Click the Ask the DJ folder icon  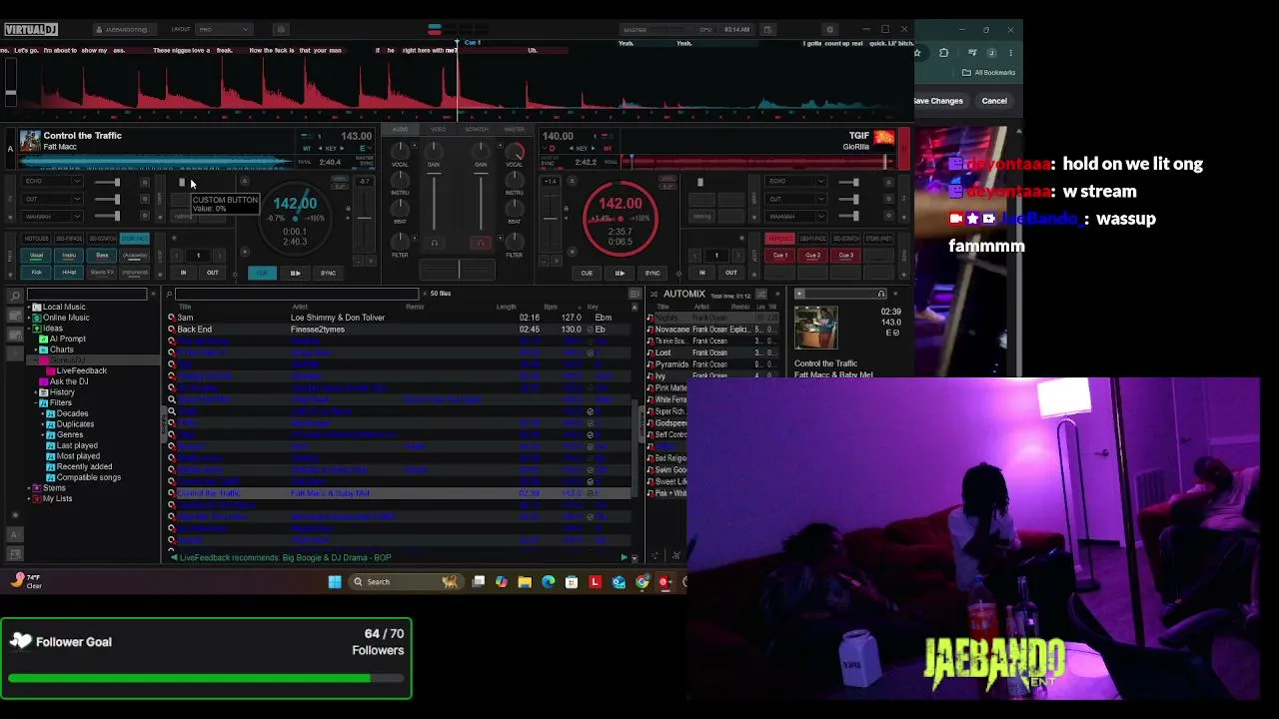point(44,381)
